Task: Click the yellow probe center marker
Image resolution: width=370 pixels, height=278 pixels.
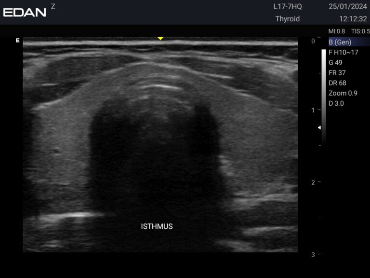Action: [x=160, y=39]
